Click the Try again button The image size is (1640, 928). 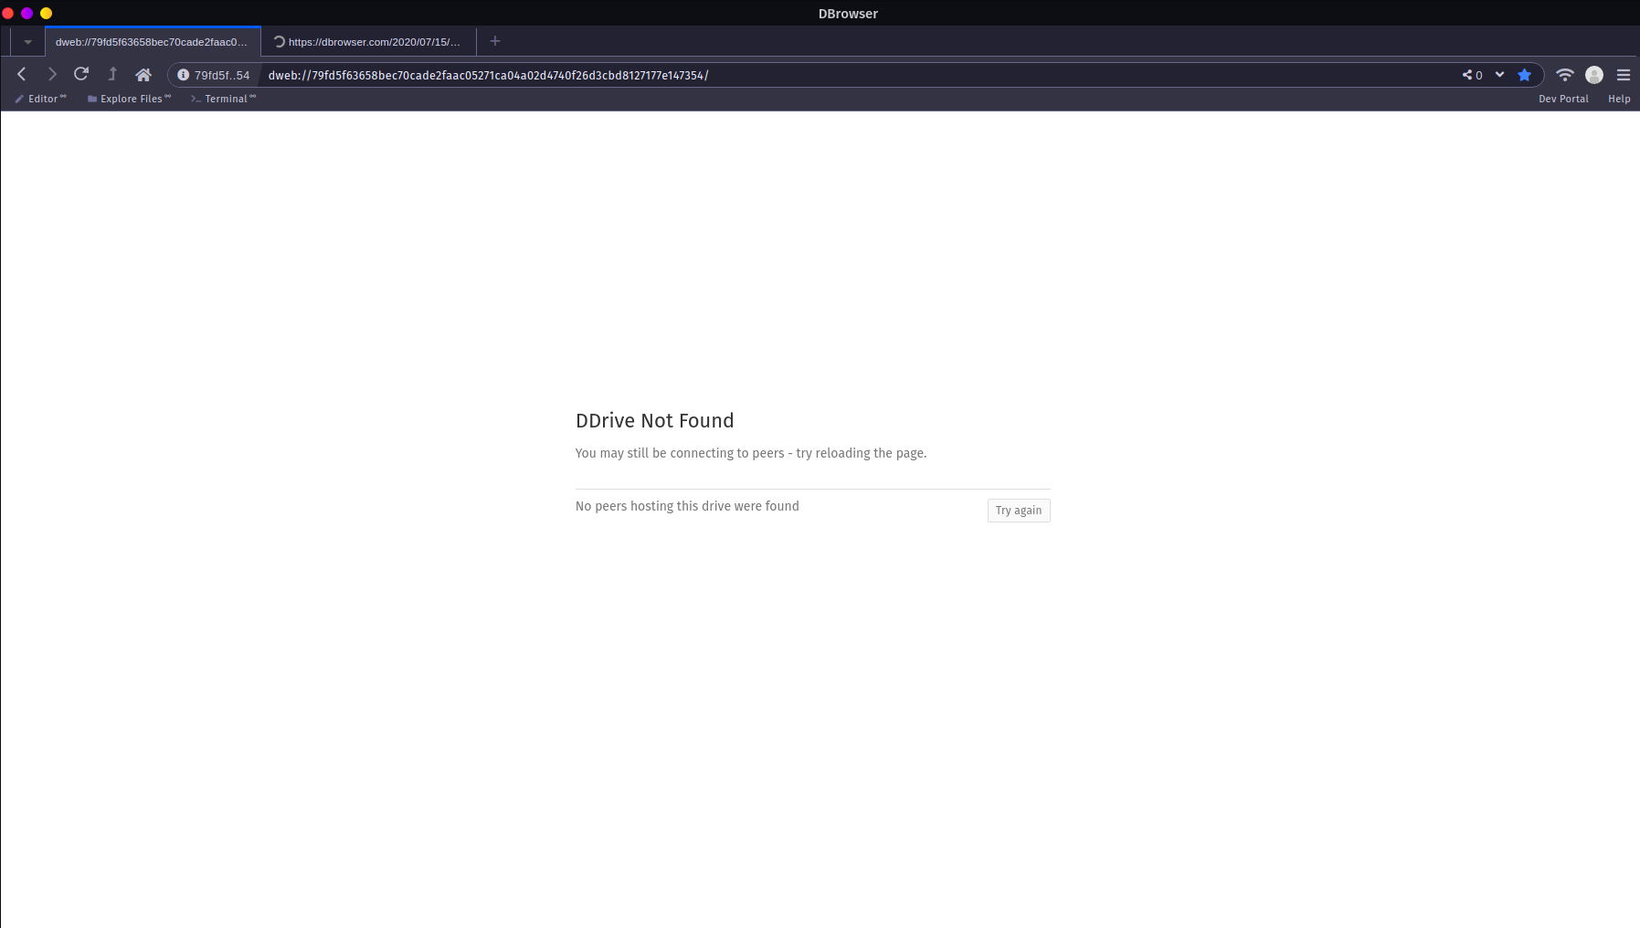coord(1019,511)
